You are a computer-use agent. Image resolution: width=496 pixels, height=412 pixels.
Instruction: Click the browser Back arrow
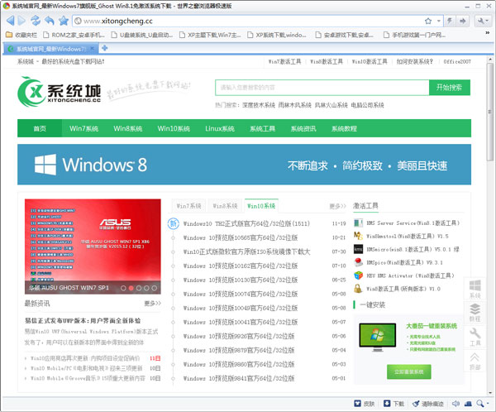tap(11, 21)
